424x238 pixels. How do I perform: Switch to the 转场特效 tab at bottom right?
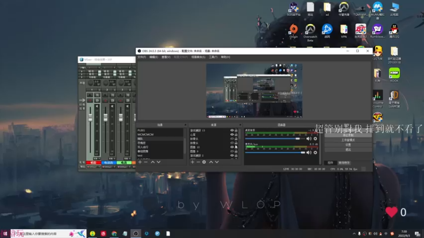(x=344, y=163)
